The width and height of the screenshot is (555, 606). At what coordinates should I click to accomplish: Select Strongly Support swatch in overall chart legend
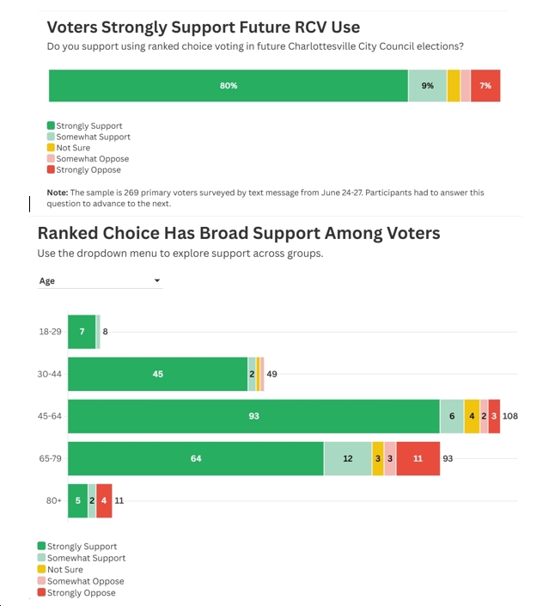tap(52, 125)
